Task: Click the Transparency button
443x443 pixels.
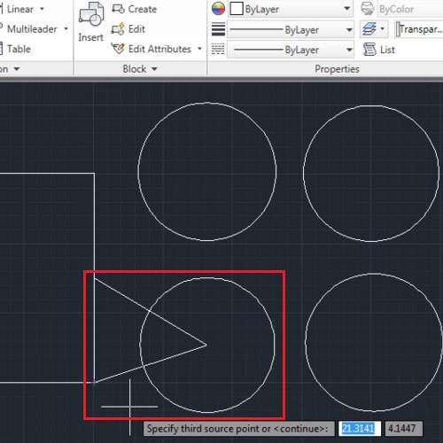Action: [419, 29]
